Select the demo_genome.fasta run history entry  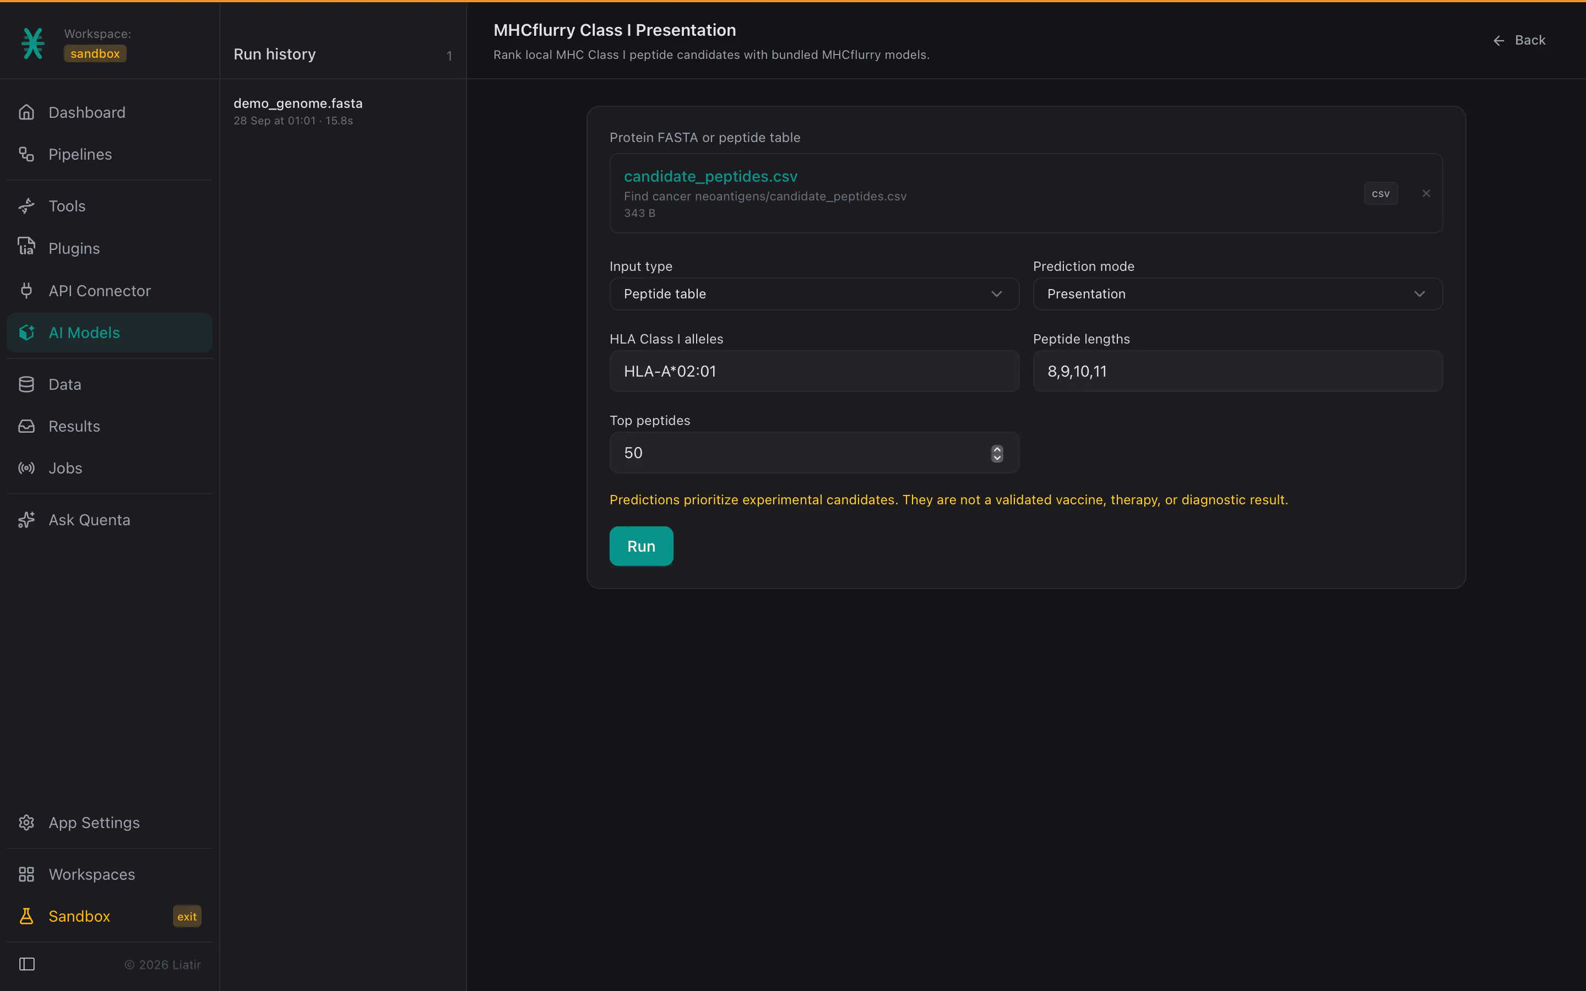(343, 111)
